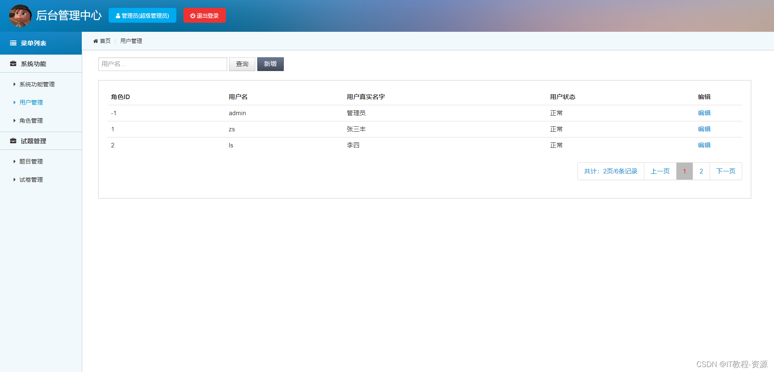The width and height of the screenshot is (774, 372).
Task: Click the arrow icon before 用户管理 in sidebar
Action: [x=14, y=102]
